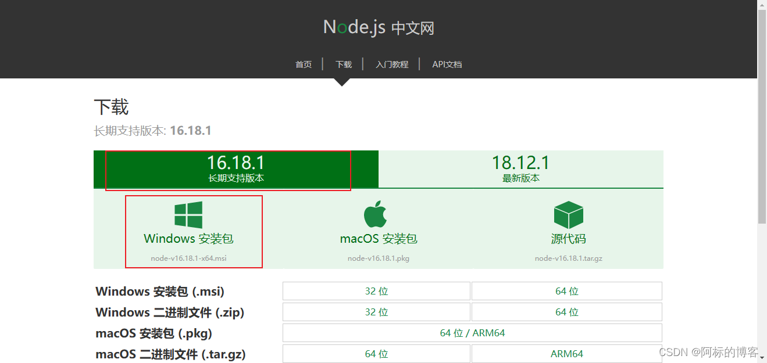
Task: Open the API文档 menu item
Action: 447,64
